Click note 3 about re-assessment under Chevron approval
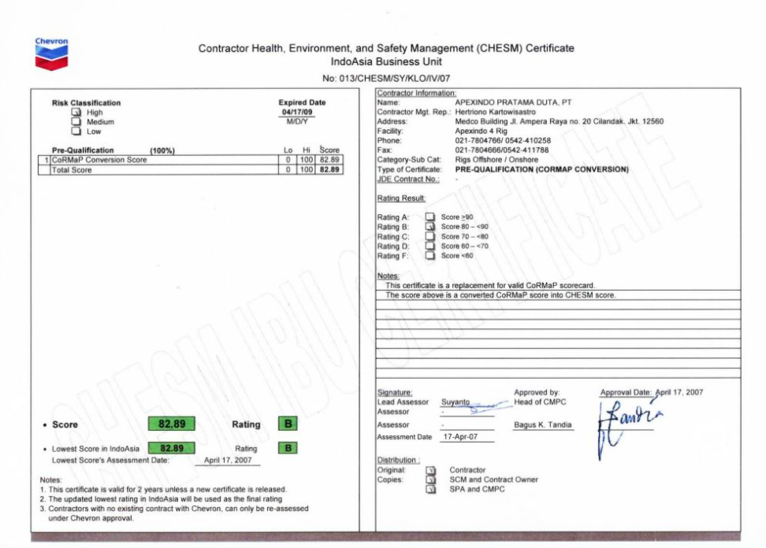Screen dimensions: 766x548 [x=174, y=513]
